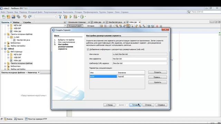Click the Правка... parameter button
This screenshot has height=124, width=221.
pyautogui.click(x=157, y=77)
